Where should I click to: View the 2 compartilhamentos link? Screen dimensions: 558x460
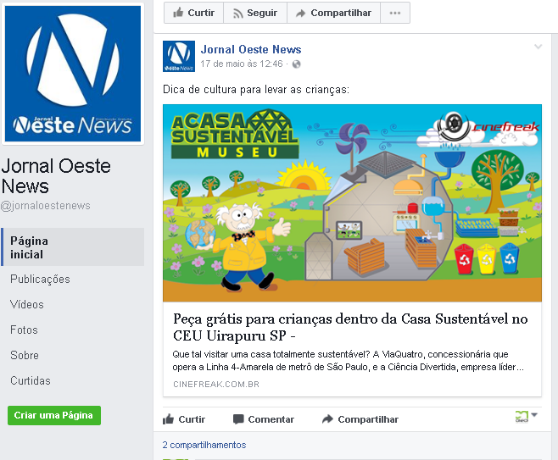point(204,445)
